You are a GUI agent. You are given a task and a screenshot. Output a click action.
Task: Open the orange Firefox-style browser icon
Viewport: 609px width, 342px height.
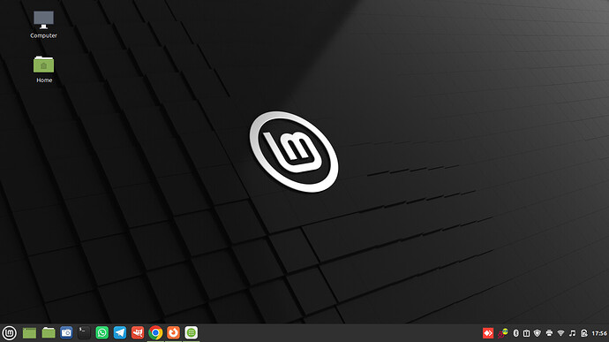(173, 332)
